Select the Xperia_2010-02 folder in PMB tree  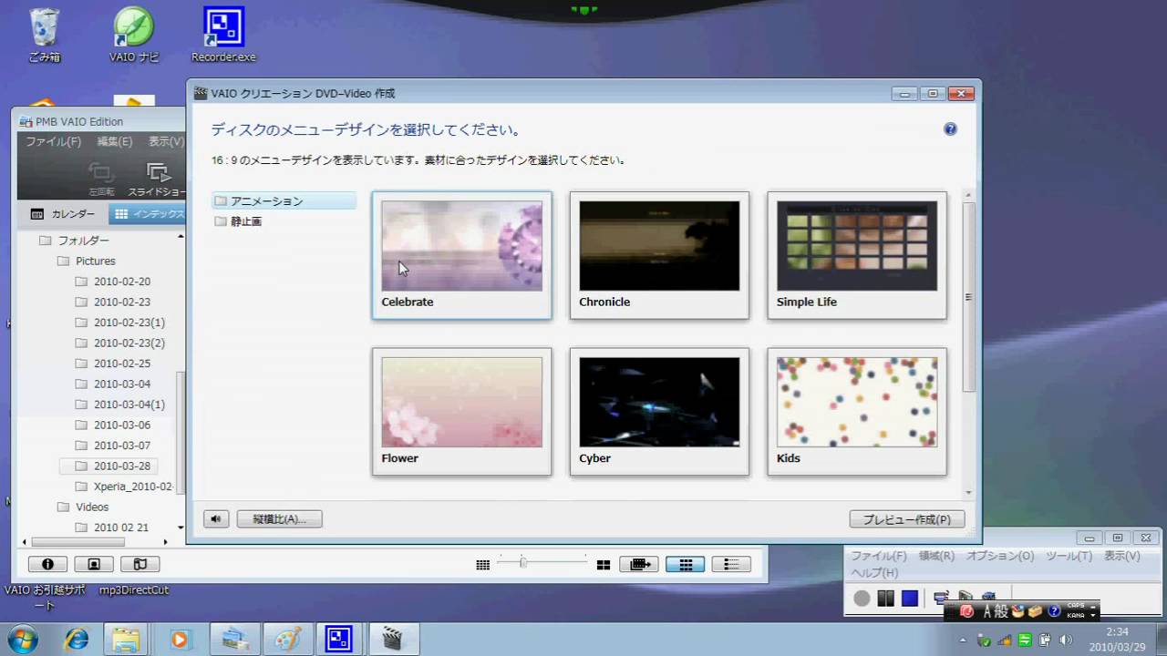pos(125,487)
